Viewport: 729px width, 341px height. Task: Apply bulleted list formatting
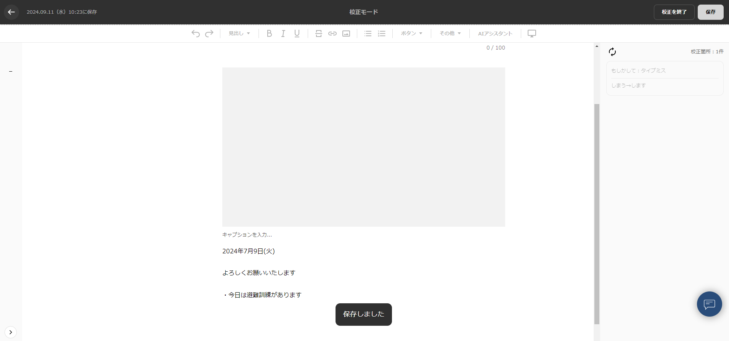368,34
